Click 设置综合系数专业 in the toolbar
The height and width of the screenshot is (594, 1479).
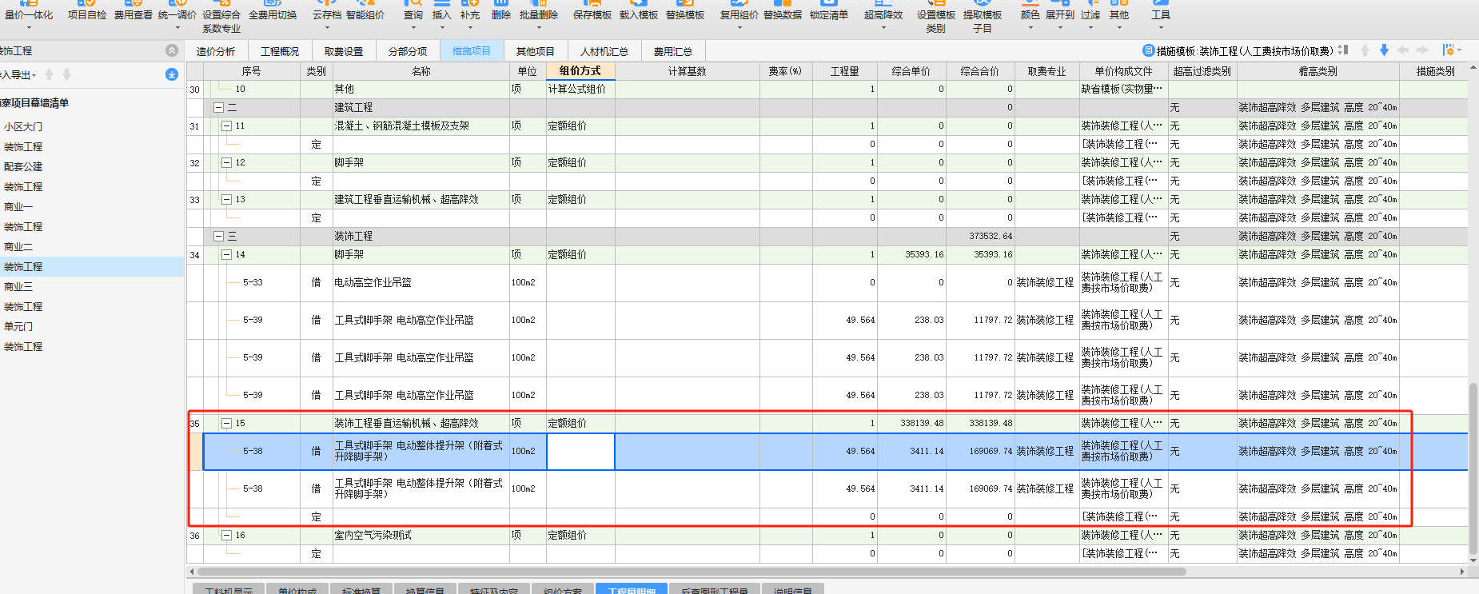coord(221,16)
